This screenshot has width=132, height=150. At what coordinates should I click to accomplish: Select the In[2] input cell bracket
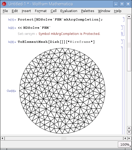tap(122, 27)
